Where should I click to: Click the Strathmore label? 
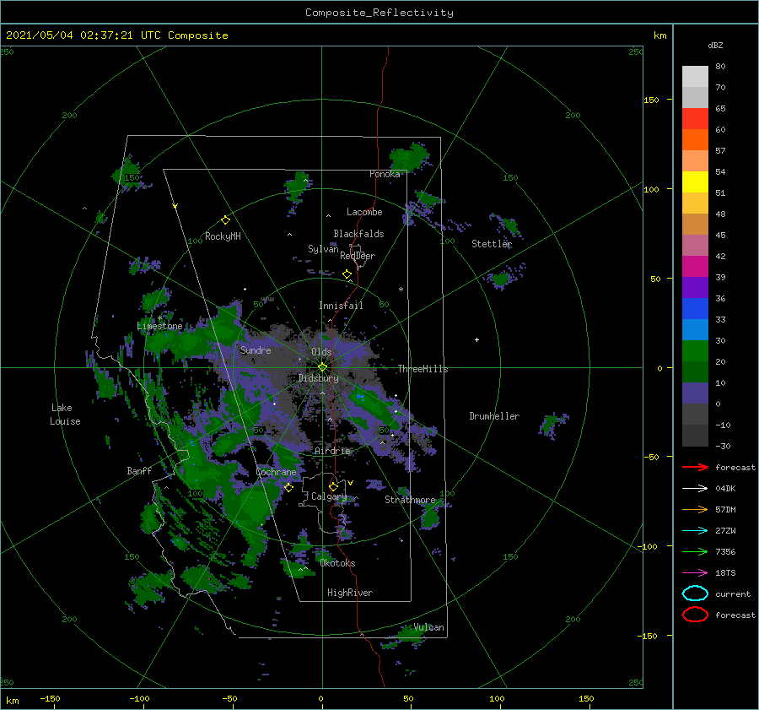(410, 500)
